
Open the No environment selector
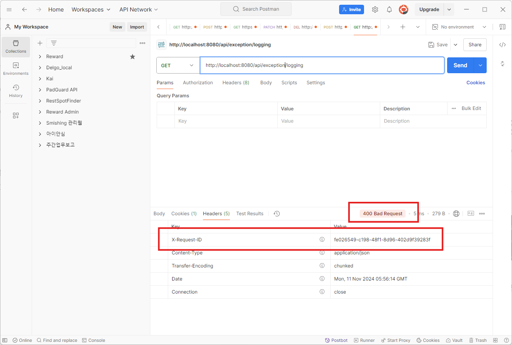coord(459,27)
